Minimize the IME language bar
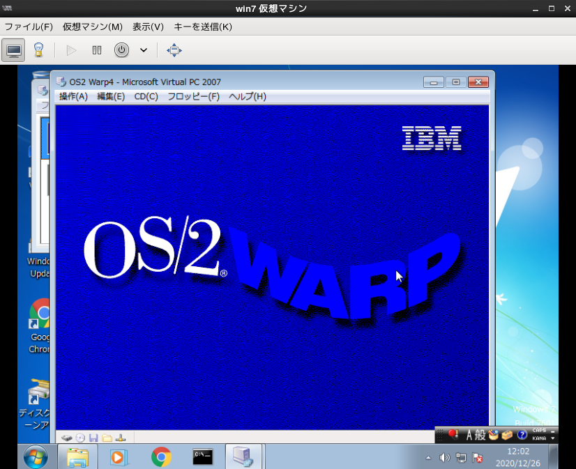576x469 pixels. click(x=553, y=431)
